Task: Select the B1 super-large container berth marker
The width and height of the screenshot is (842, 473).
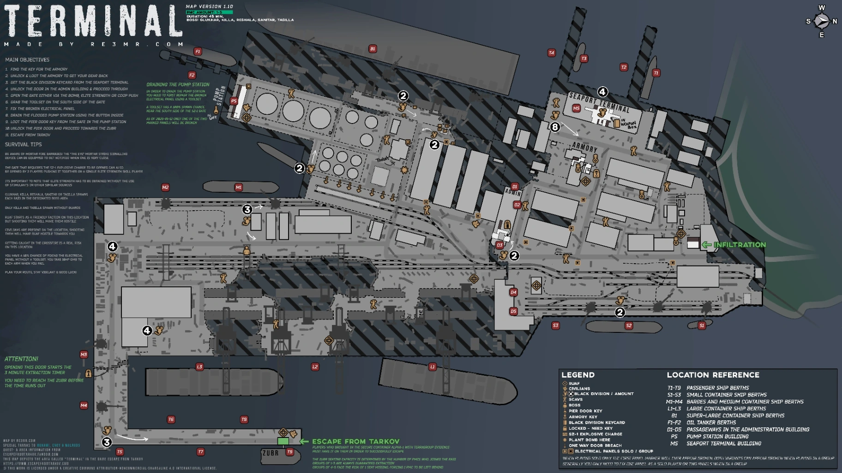Action: (x=373, y=49)
